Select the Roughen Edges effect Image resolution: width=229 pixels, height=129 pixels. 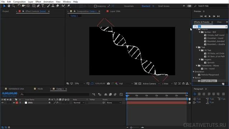pyautogui.click(x=209, y=81)
